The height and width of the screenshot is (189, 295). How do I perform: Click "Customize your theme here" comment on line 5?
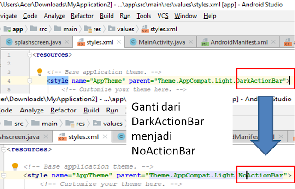click(x=124, y=89)
